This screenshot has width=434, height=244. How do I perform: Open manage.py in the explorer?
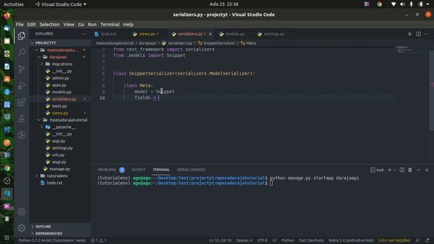point(60,169)
